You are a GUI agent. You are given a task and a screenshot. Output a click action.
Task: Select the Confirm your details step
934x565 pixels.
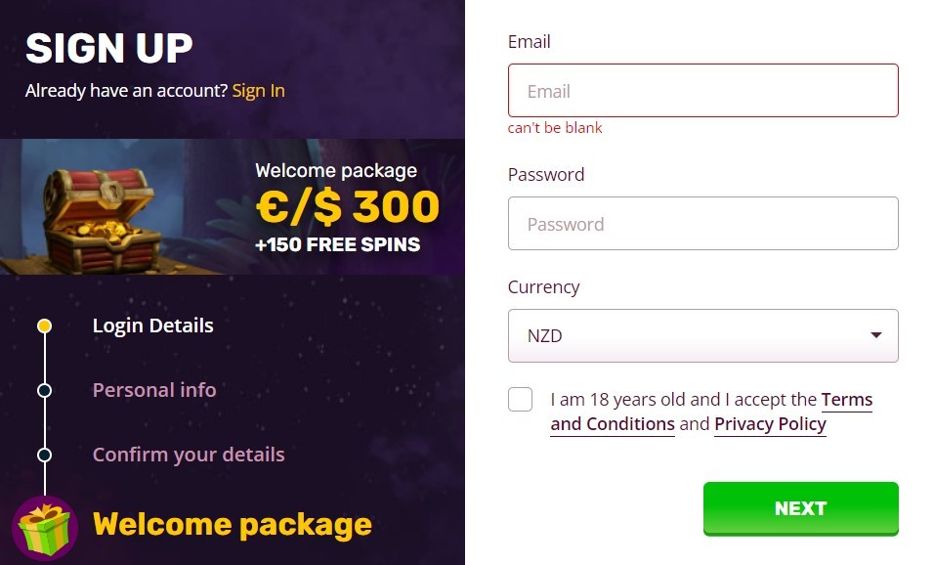(189, 455)
